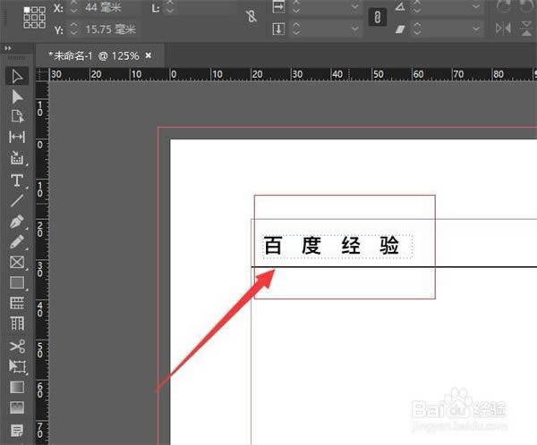Select the black horizontal line on page
Image resolution: width=537 pixels, height=445 pixels.
(x=394, y=266)
